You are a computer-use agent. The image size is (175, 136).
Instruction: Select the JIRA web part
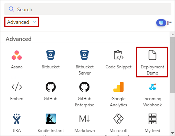[17, 123]
